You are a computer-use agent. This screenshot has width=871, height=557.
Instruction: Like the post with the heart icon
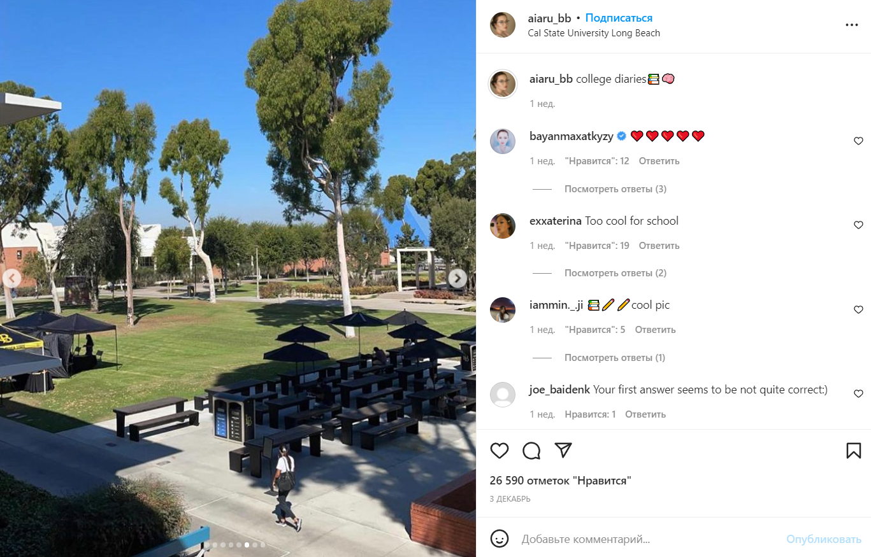pos(500,451)
